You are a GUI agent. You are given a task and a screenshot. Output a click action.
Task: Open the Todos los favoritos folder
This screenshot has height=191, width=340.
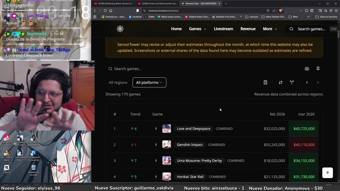326,17
